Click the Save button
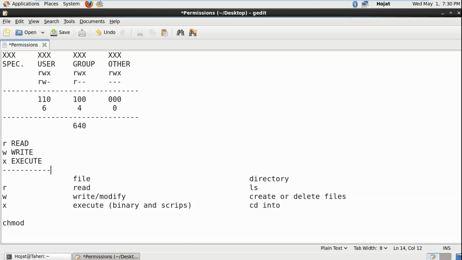The image size is (462, 260). click(x=60, y=32)
